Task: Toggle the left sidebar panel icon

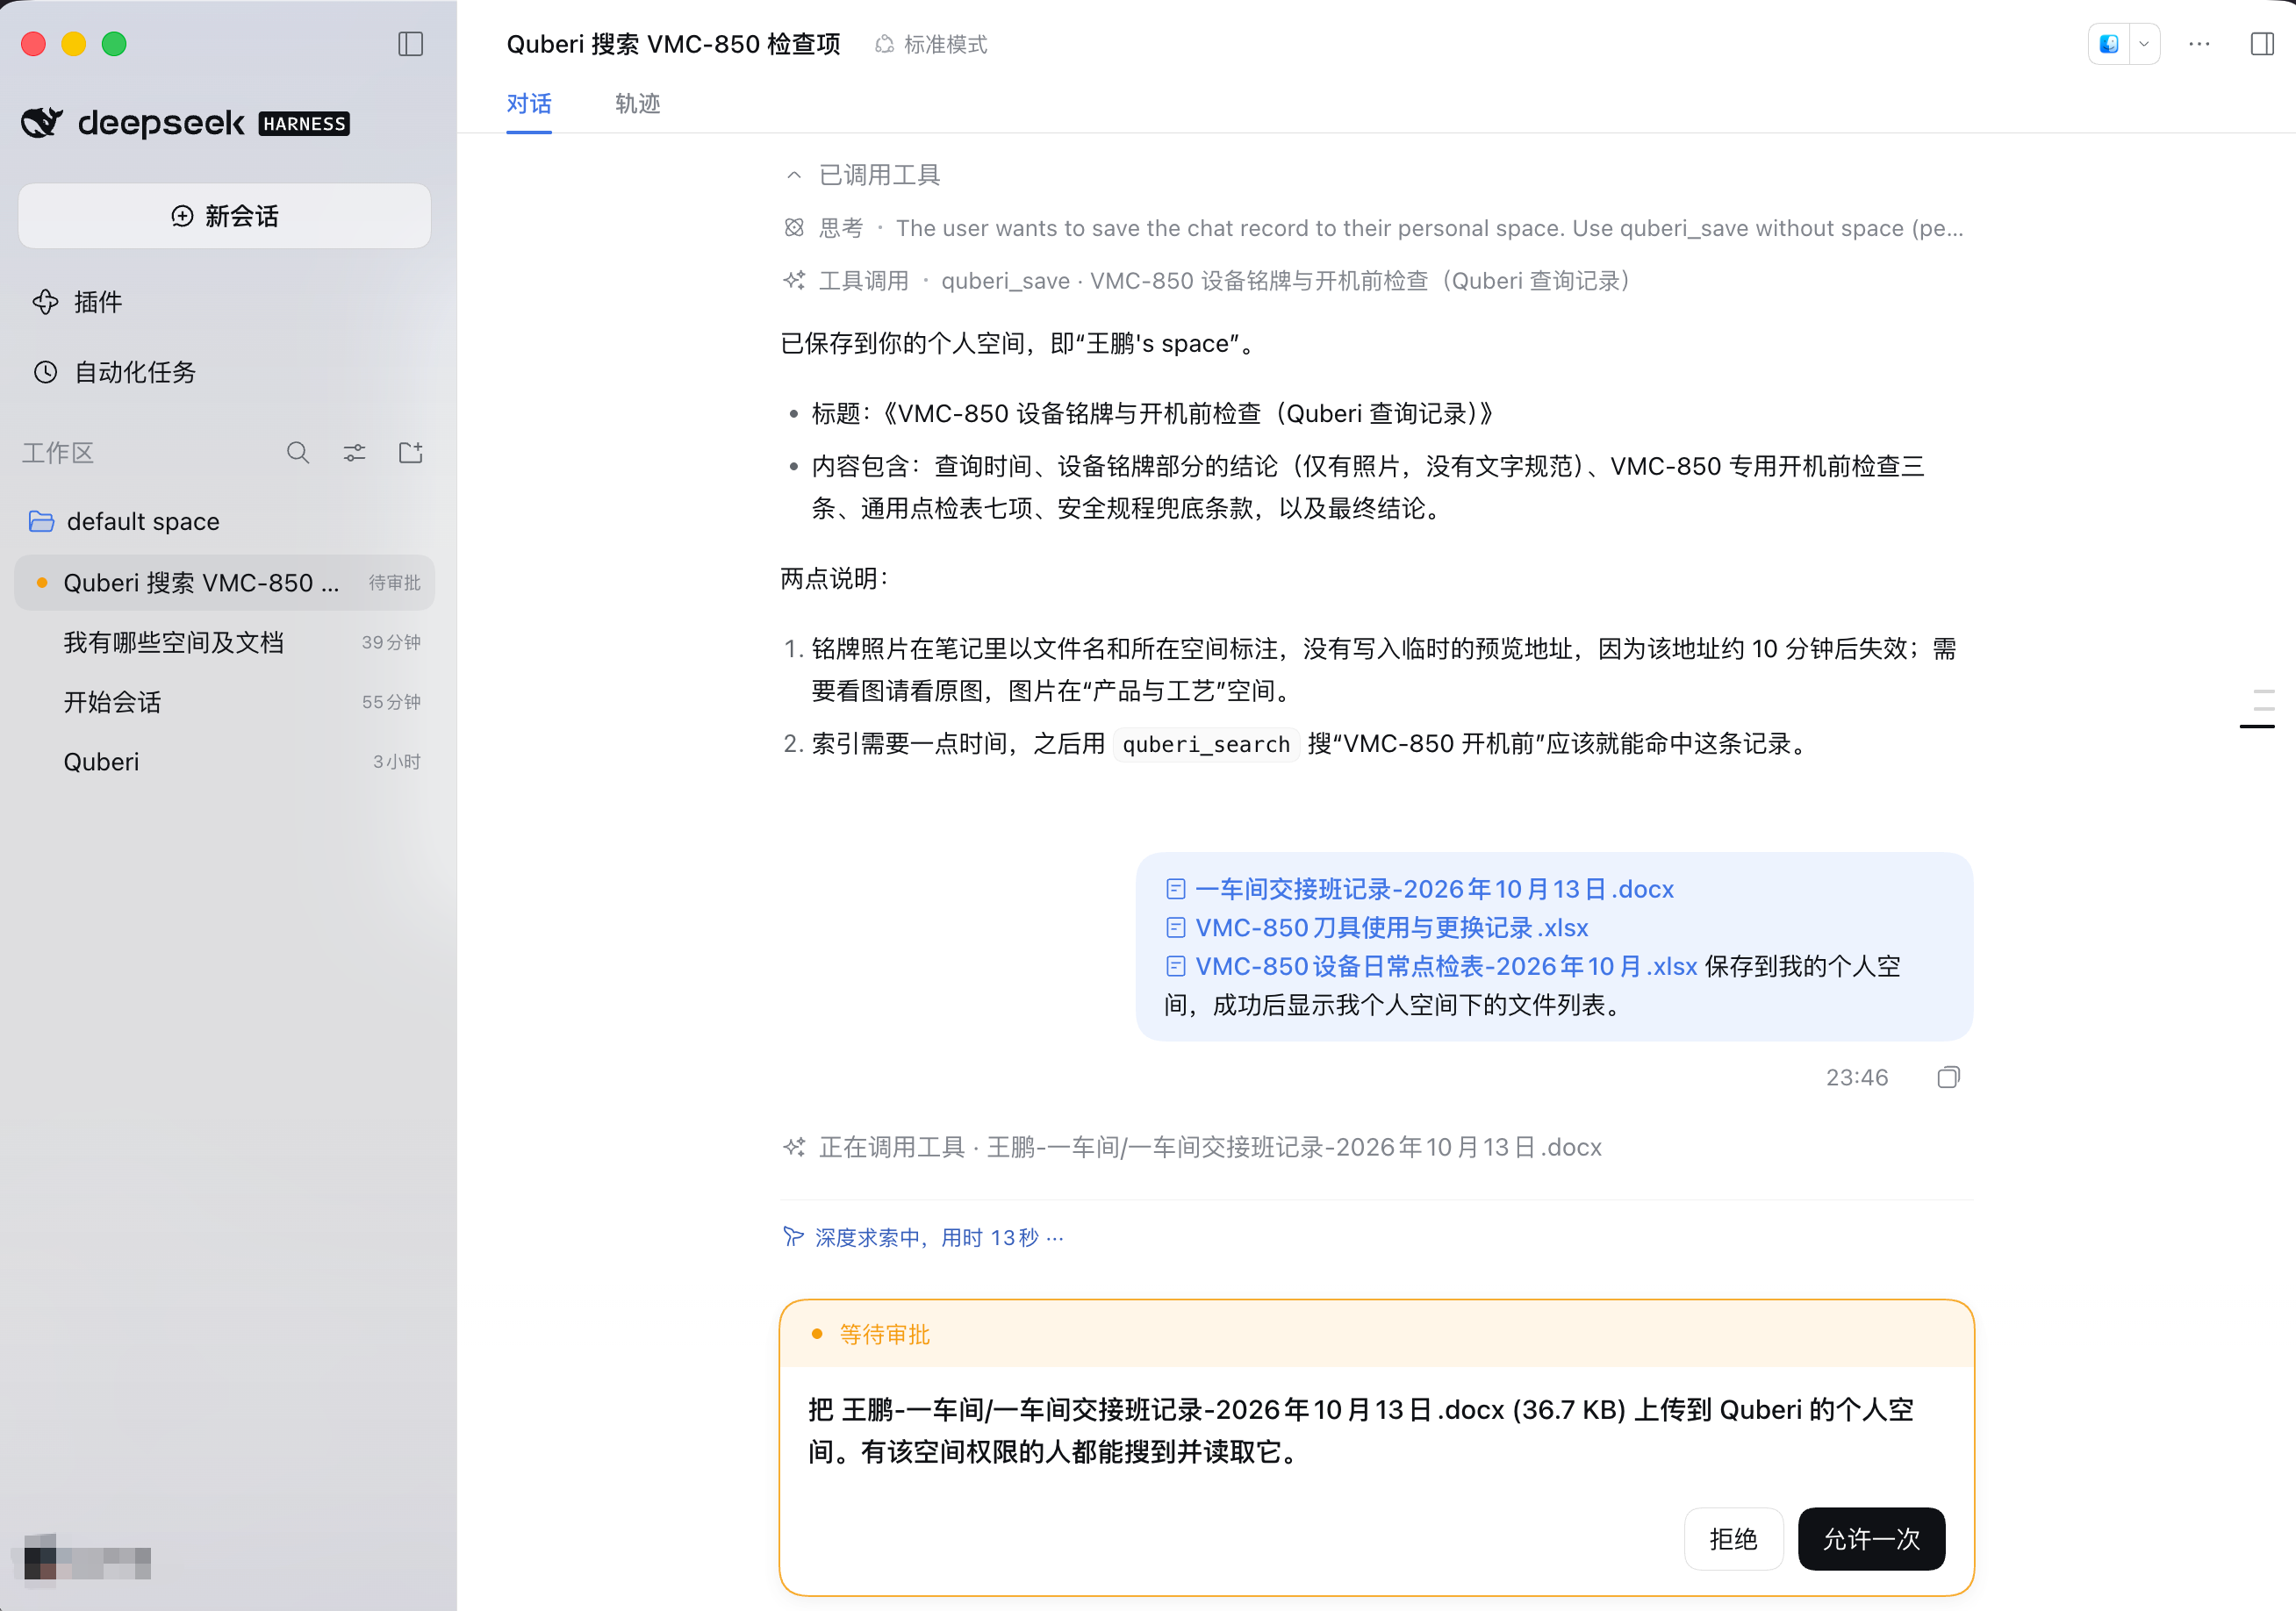Action: tap(411, 44)
